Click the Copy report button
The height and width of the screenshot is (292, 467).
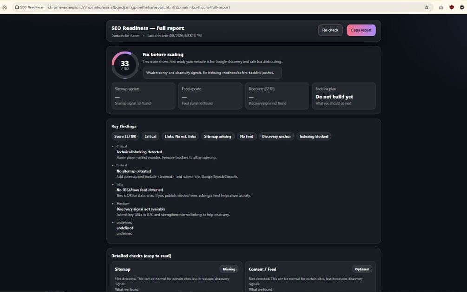click(361, 30)
